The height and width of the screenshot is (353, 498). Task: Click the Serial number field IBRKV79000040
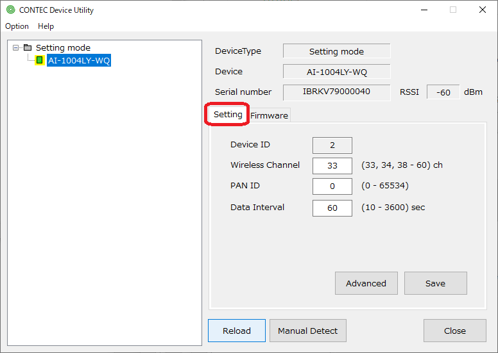[x=337, y=92]
